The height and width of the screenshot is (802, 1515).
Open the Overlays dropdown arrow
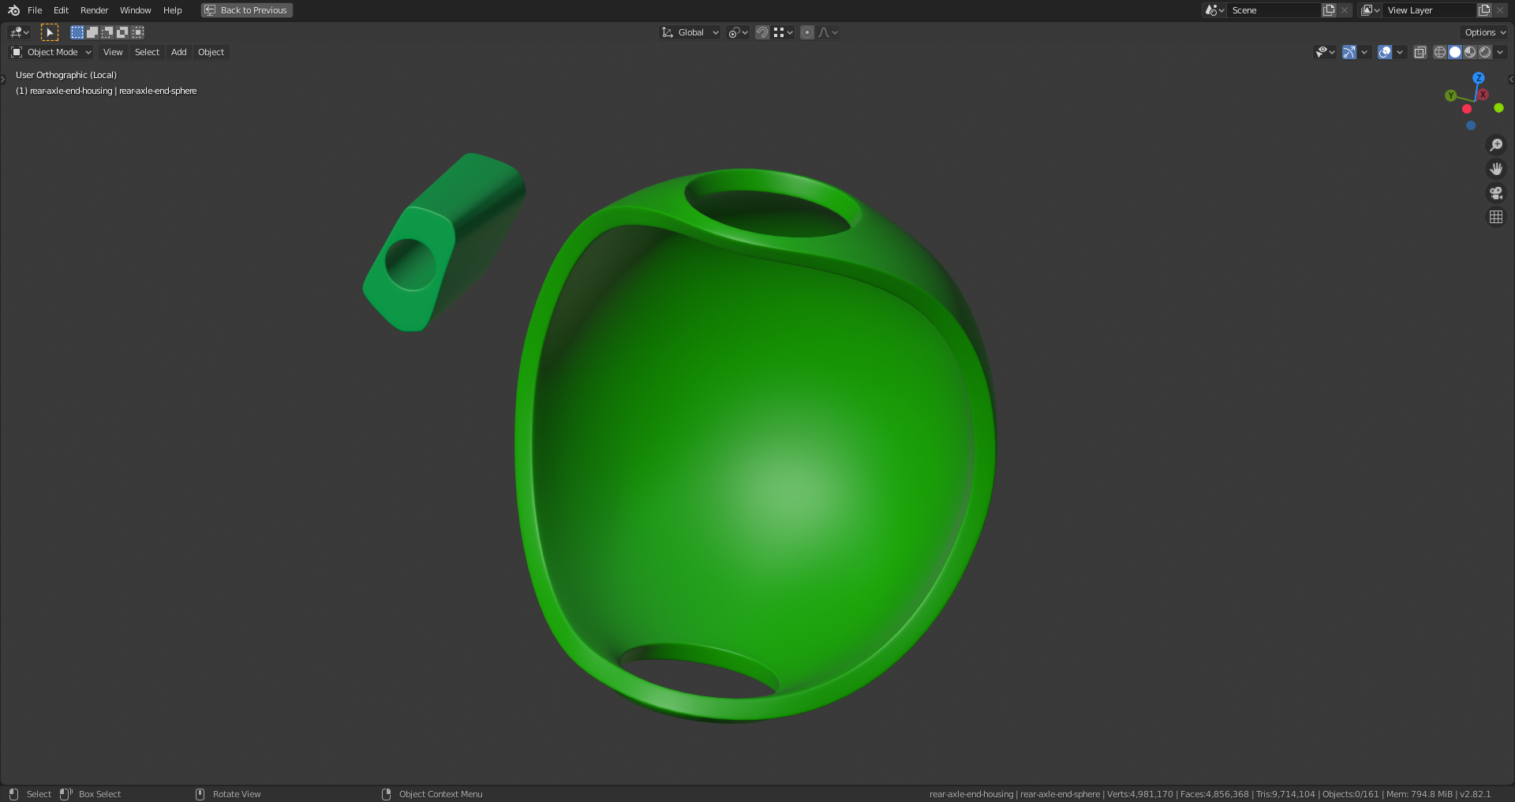tap(1400, 52)
